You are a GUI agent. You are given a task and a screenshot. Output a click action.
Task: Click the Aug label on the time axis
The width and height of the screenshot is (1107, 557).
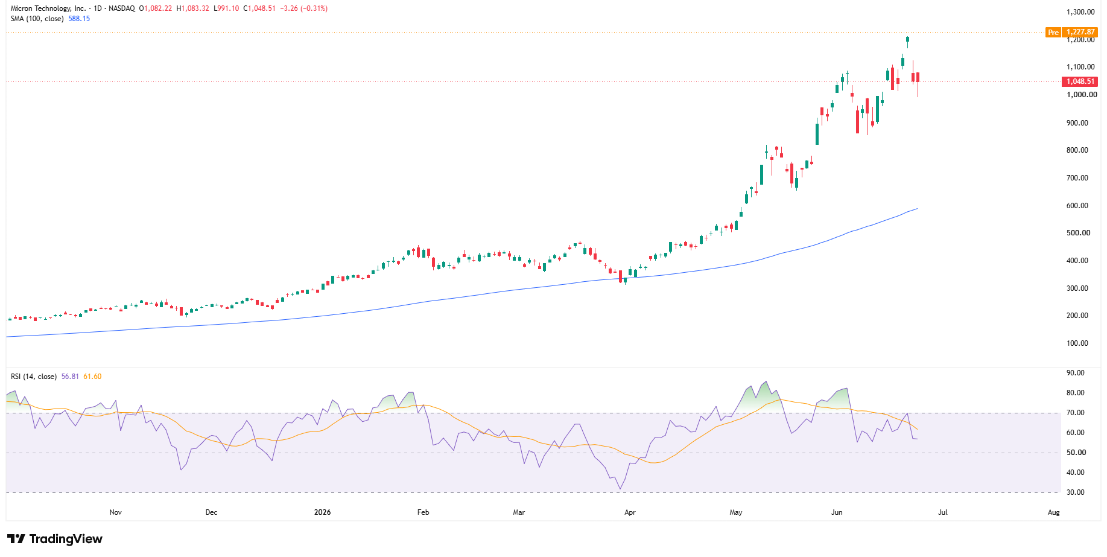[1053, 512]
